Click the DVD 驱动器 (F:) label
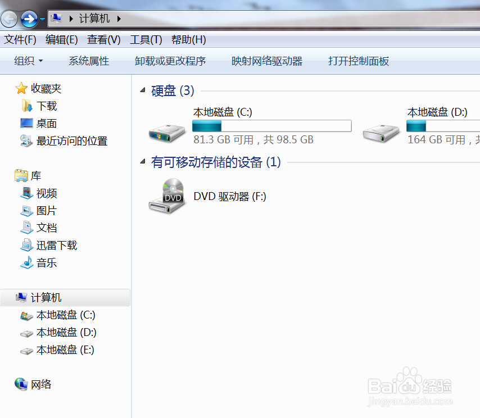 coord(230,197)
